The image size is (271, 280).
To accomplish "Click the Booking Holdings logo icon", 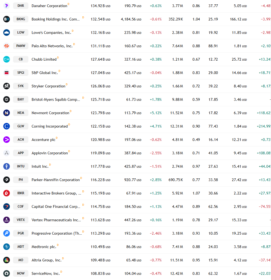I will point(7,19).
